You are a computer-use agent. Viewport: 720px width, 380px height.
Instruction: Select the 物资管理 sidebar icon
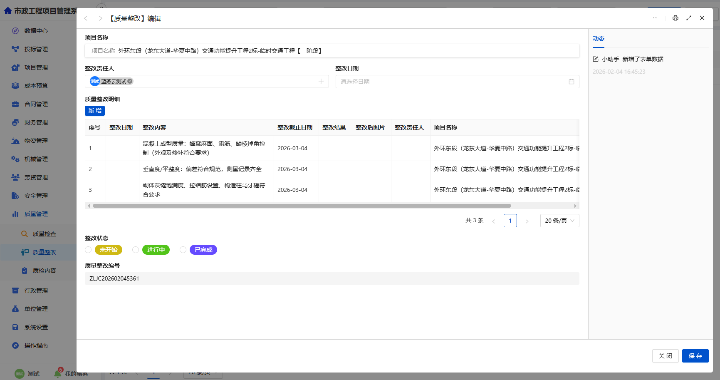[15, 140]
